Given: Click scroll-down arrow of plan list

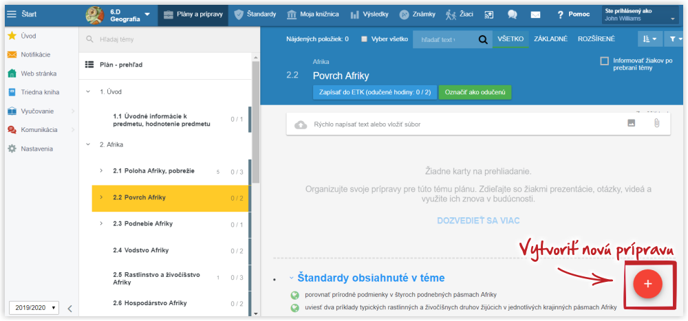Looking at the screenshot, I should coord(256,313).
